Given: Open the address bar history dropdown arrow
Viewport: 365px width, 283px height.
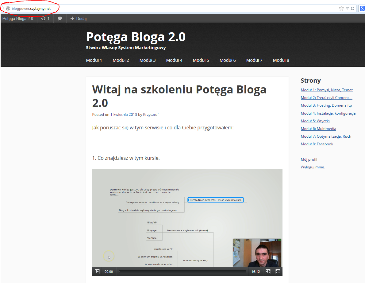Looking at the screenshot, I should tap(347, 9).
